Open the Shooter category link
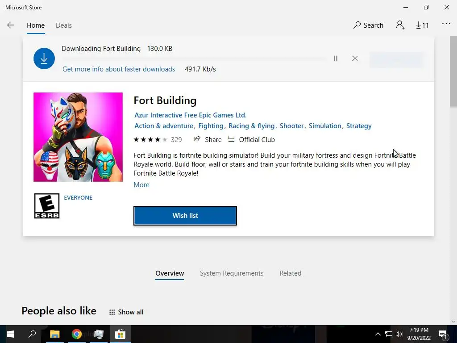This screenshot has height=343, width=457. point(291,126)
